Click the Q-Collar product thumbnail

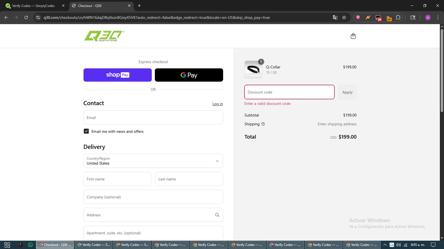pos(253,69)
